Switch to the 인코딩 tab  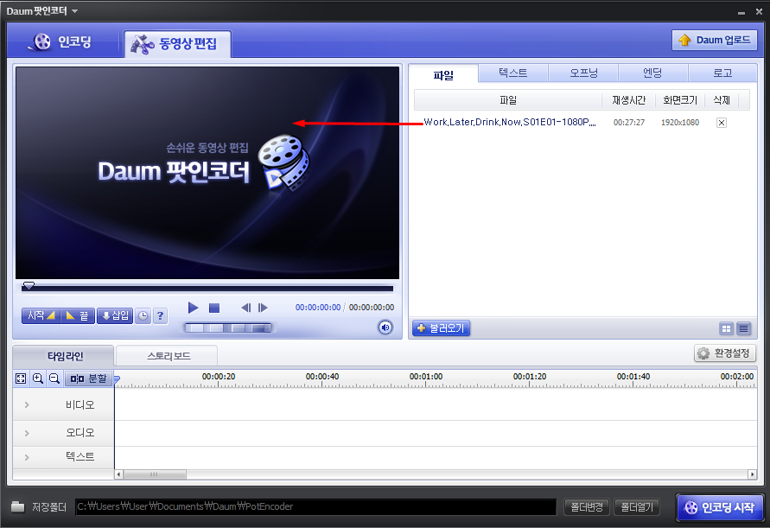pyautogui.click(x=62, y=41)
